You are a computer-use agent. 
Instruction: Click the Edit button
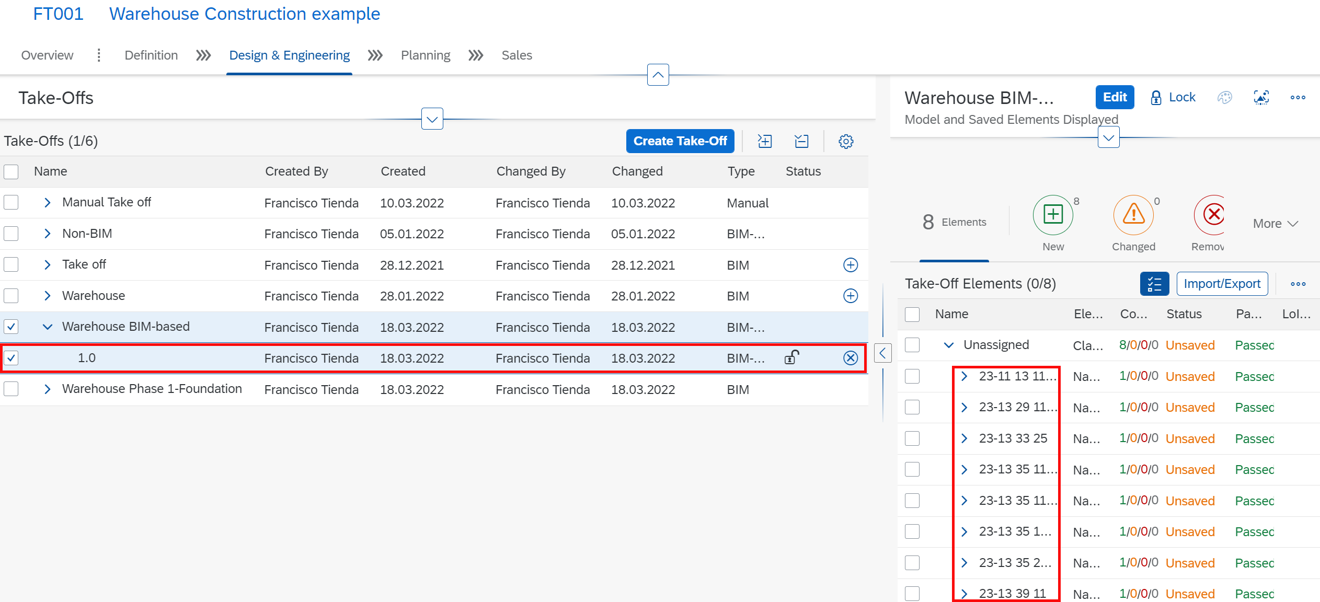point(1115,97)
